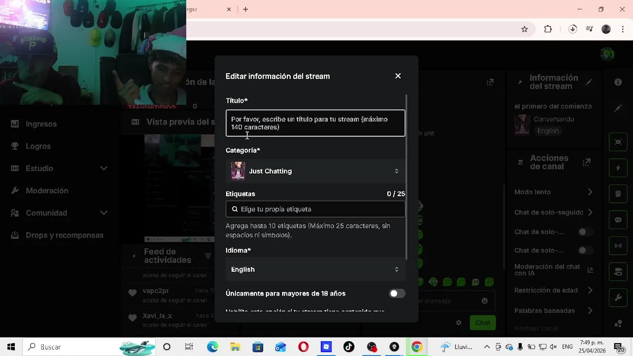Screen dimensions: 633x356
Task: Expand the Comunidad sidebar chevron
Action: tap(103, 213)
